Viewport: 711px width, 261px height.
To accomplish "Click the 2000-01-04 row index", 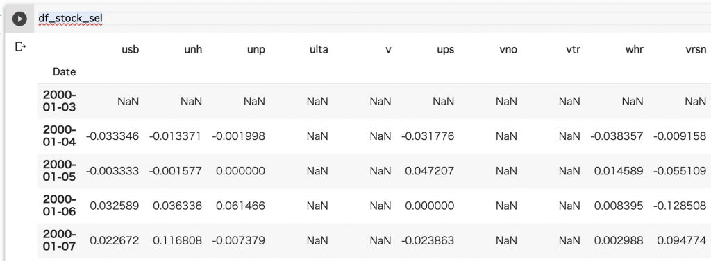I will click(60, 136).
